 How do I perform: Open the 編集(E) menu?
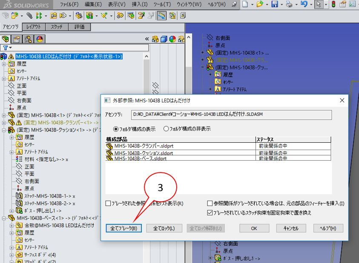click(x=93, y=4)
